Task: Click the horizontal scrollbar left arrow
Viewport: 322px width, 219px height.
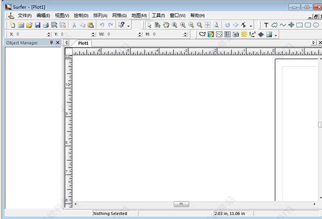Action: click(x=76, y=204)
